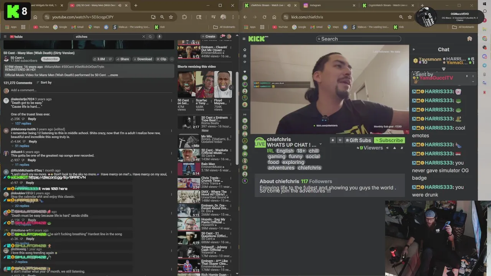Expand 11 replies under Bust4 comment
The height and width of the screenshot is (276, 491).
click(20, 165)
